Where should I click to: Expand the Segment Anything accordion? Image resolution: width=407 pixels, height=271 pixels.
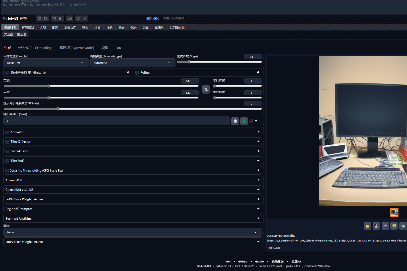click(133, 219)
